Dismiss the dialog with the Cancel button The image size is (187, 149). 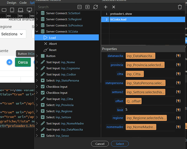pos(100,144)
